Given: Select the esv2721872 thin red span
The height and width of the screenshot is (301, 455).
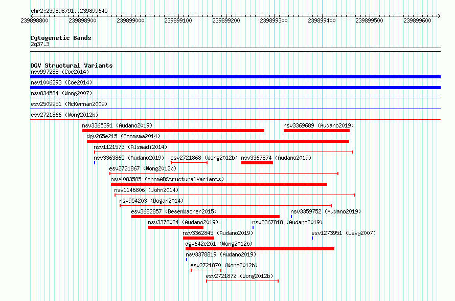Looking at the screenshot, I should click(242, 281).
